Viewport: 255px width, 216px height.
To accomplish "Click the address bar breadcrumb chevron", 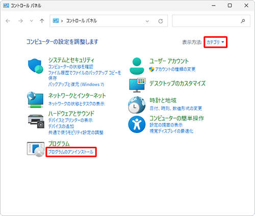I will click(x=62, y=21).
